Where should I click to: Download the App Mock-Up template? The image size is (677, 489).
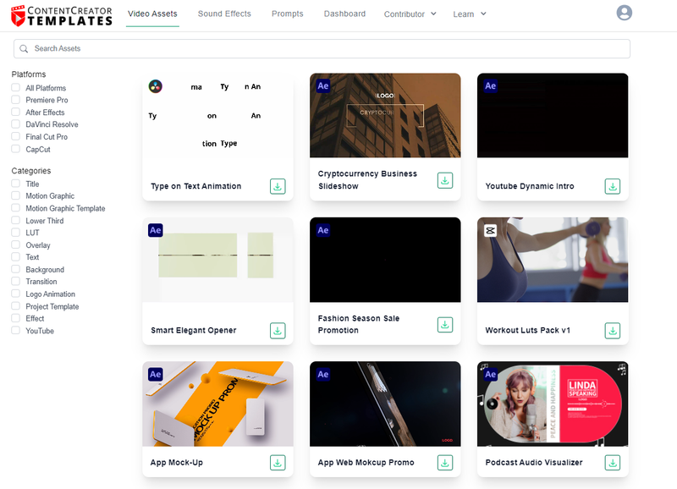point(278,463)
